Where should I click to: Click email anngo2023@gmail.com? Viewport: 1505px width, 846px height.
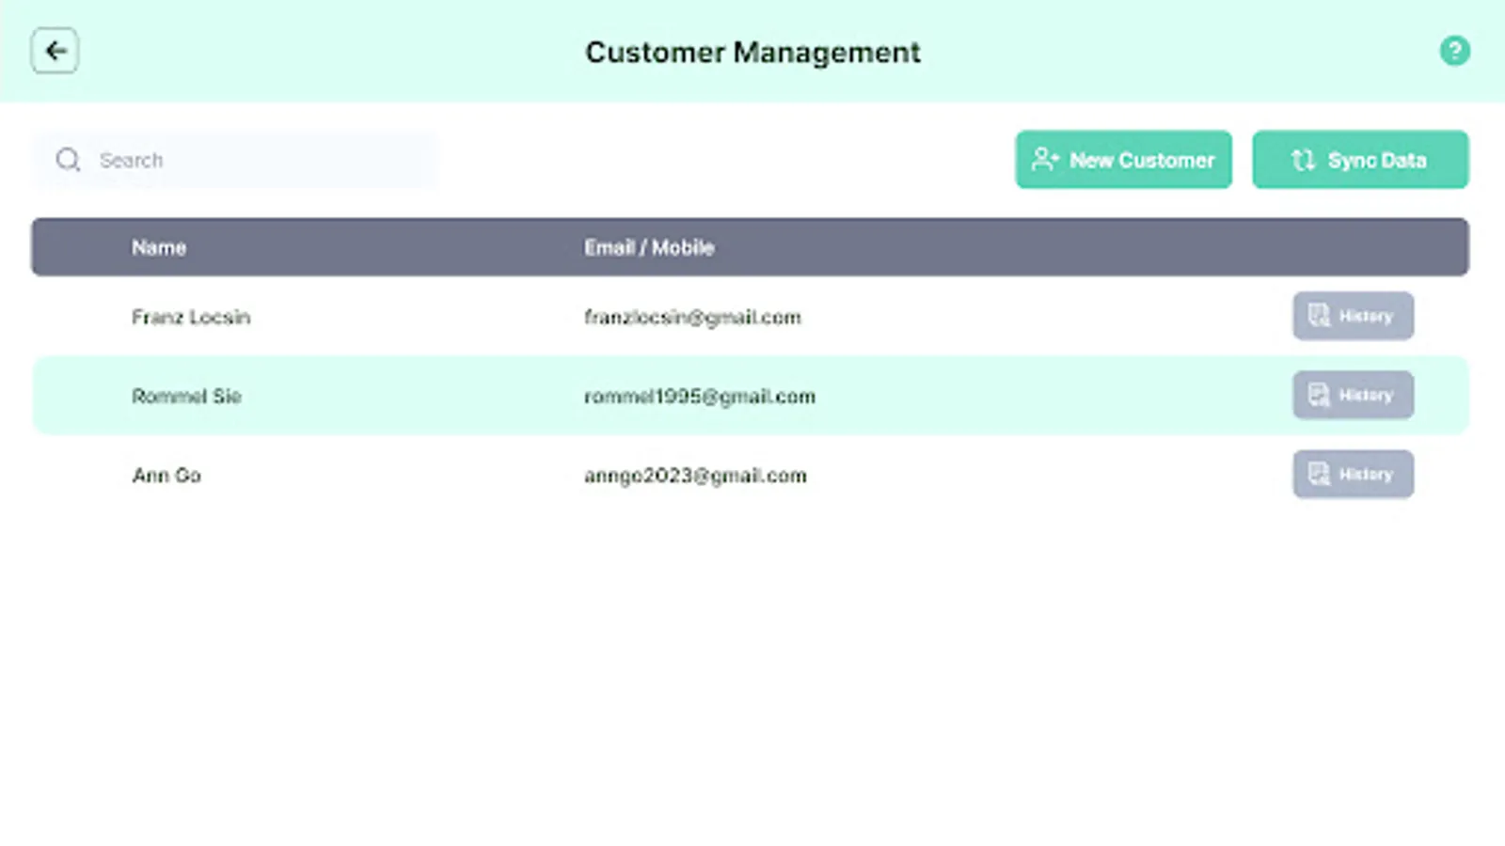coord(695,476)
